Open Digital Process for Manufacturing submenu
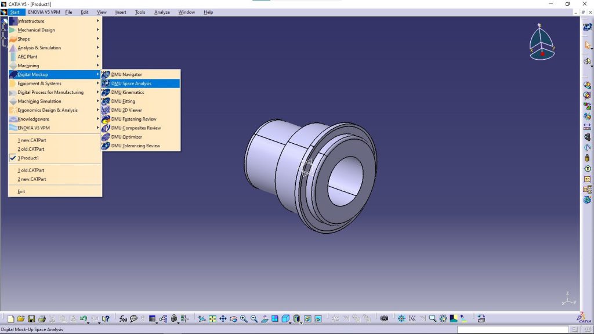The width and height of the screenshot is (594, 334). tap(55, 92)
